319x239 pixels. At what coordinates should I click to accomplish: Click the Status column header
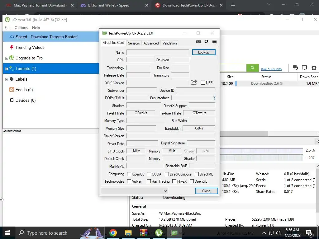pos(266,77)
